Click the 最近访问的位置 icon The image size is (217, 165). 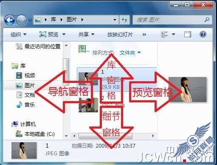19,47
